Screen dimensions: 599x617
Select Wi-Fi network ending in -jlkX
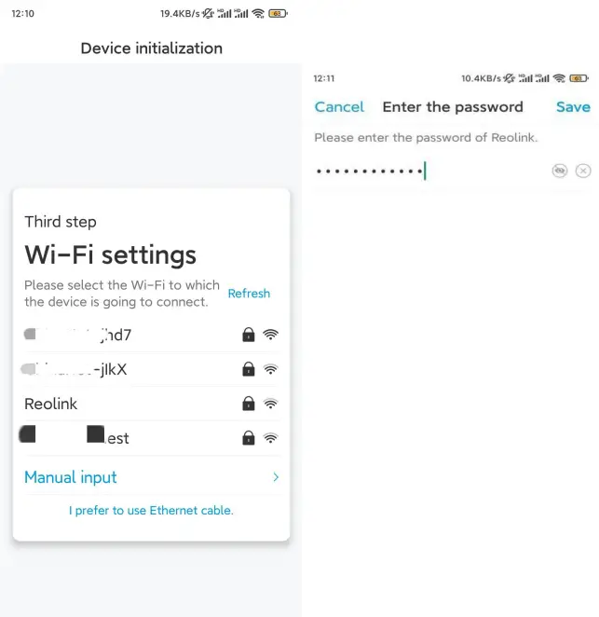click(152, 369)
